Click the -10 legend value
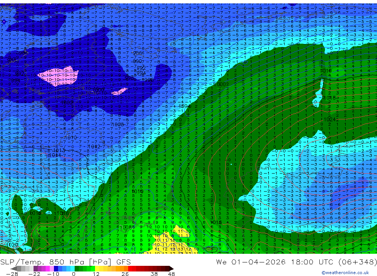Screen dimensions: 377x276 (x=53, y=274)
